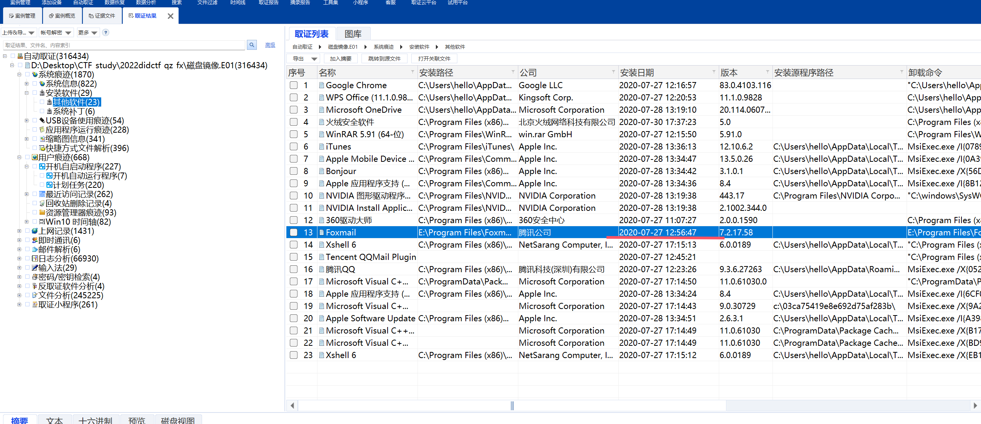The image size is (981, 424).
Task: Tick the tree checkbox for 上网记录(1431)
Action: click(x=28, y=231)
